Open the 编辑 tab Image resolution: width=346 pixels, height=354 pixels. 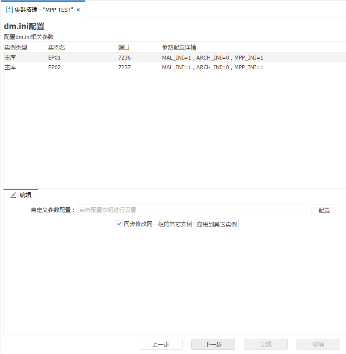pos(21,195)
